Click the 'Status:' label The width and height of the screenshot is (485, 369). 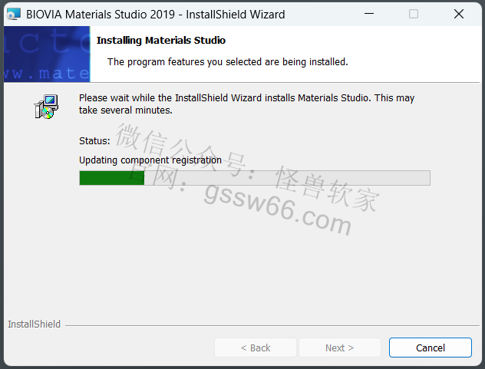[x=94, y=141]
